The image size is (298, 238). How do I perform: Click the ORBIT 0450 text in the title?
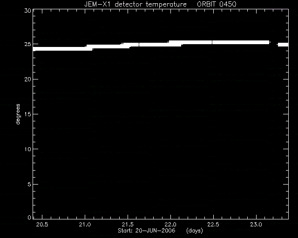click(217, 4)
